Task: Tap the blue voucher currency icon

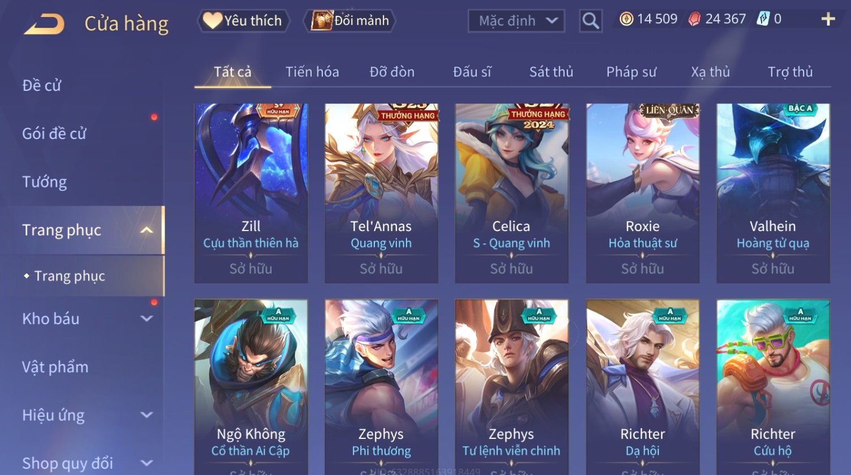Action: pos(763,19)
